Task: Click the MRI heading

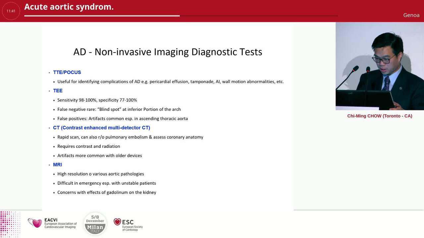Action: (x=57, y=165)
